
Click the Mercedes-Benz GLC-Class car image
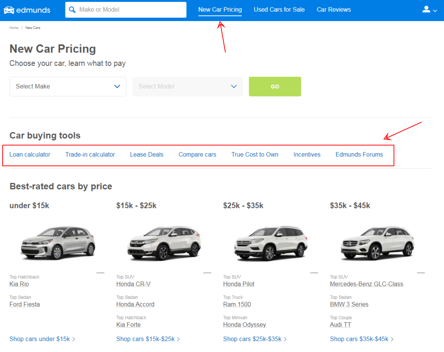click(378, 243)
